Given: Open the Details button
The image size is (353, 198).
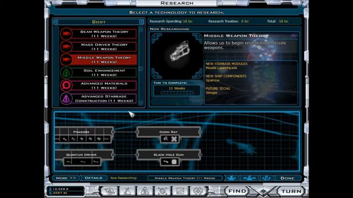Looking at the screenshot, I should coord(93,178).
